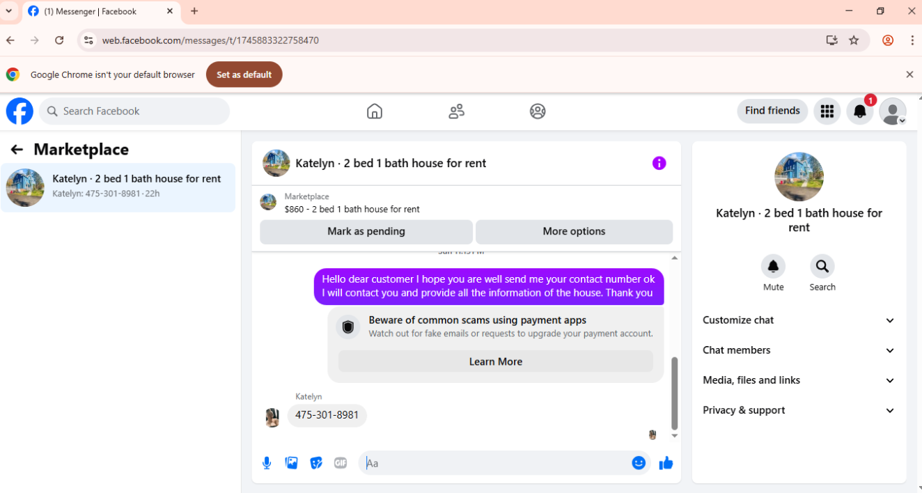The image size is (922, 493).
Task: Click the shield icon on scam warning
Action: point(348,327)
